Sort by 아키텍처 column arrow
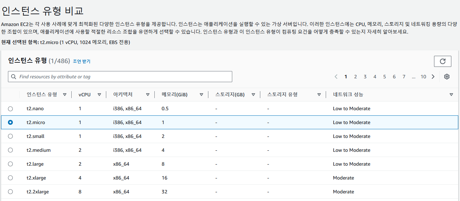The width and height of the screenshot is (460, 201). [x=148, y=95]
